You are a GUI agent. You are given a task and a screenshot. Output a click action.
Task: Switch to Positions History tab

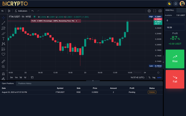(25, 83)
